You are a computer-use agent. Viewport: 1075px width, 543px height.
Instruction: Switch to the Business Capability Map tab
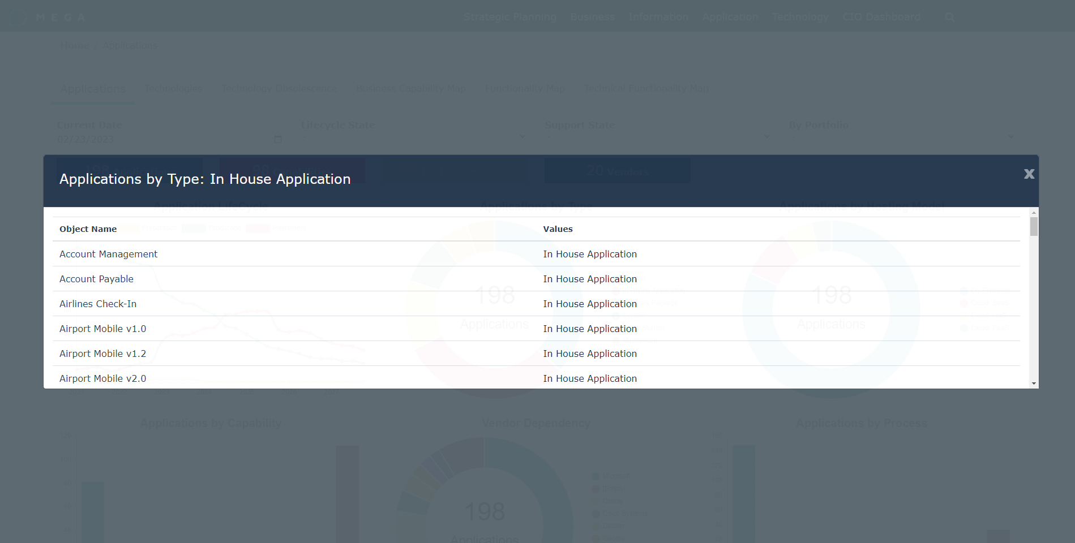[x=410, y=88]
